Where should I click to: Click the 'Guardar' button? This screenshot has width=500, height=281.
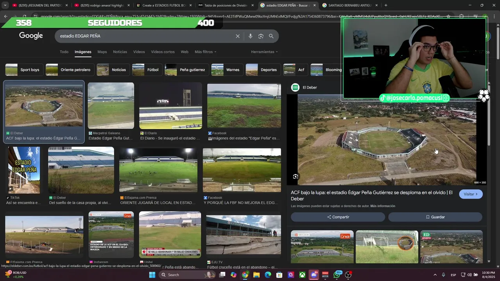435,217
